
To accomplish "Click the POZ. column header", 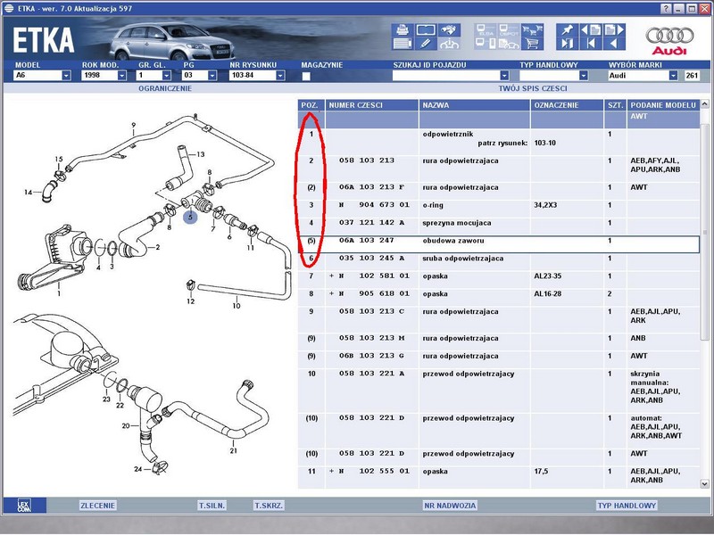I will (311, 105).
